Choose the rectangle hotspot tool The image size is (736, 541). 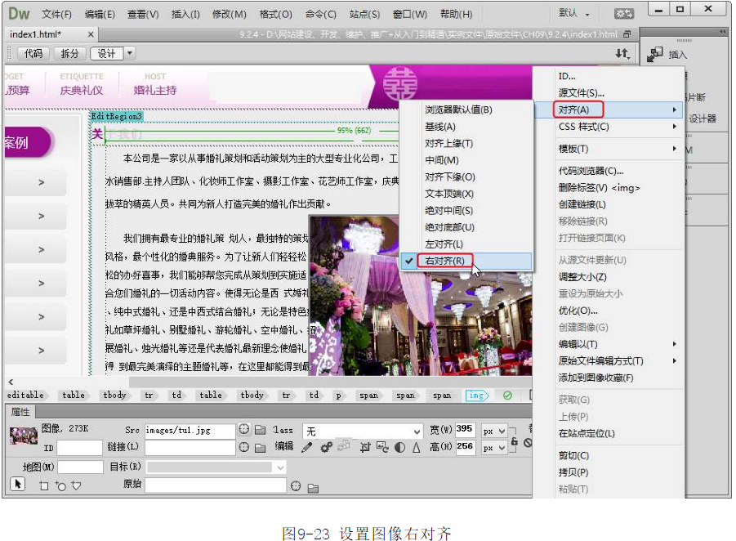tap(44, 485)
